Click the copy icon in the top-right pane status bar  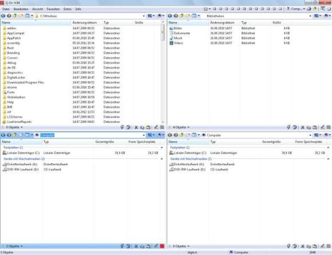309,127
